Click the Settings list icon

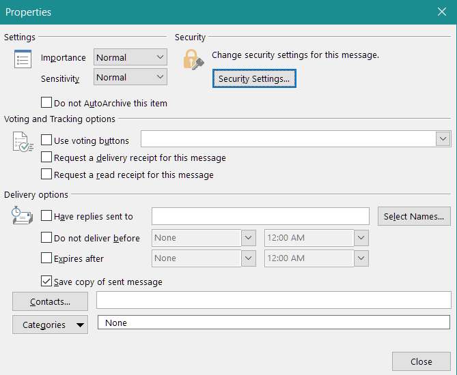[23, 60]
